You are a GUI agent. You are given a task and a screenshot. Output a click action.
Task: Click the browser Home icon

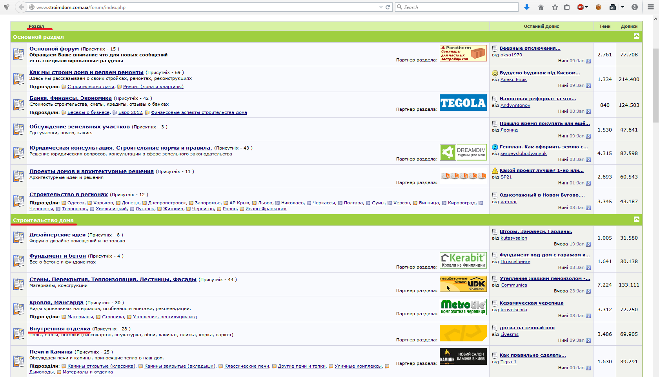point(541,7)
